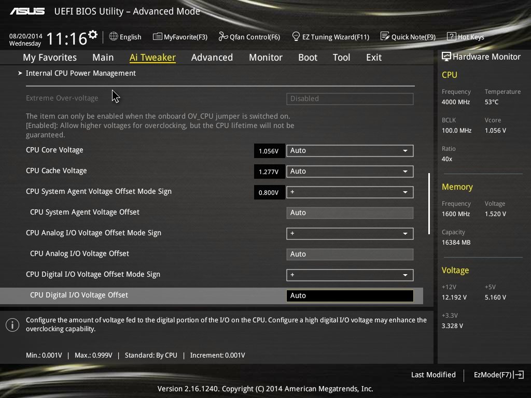Open Qfan Control(F6)
This screenshot has width=531, height=398.
(x=249, y=37)
